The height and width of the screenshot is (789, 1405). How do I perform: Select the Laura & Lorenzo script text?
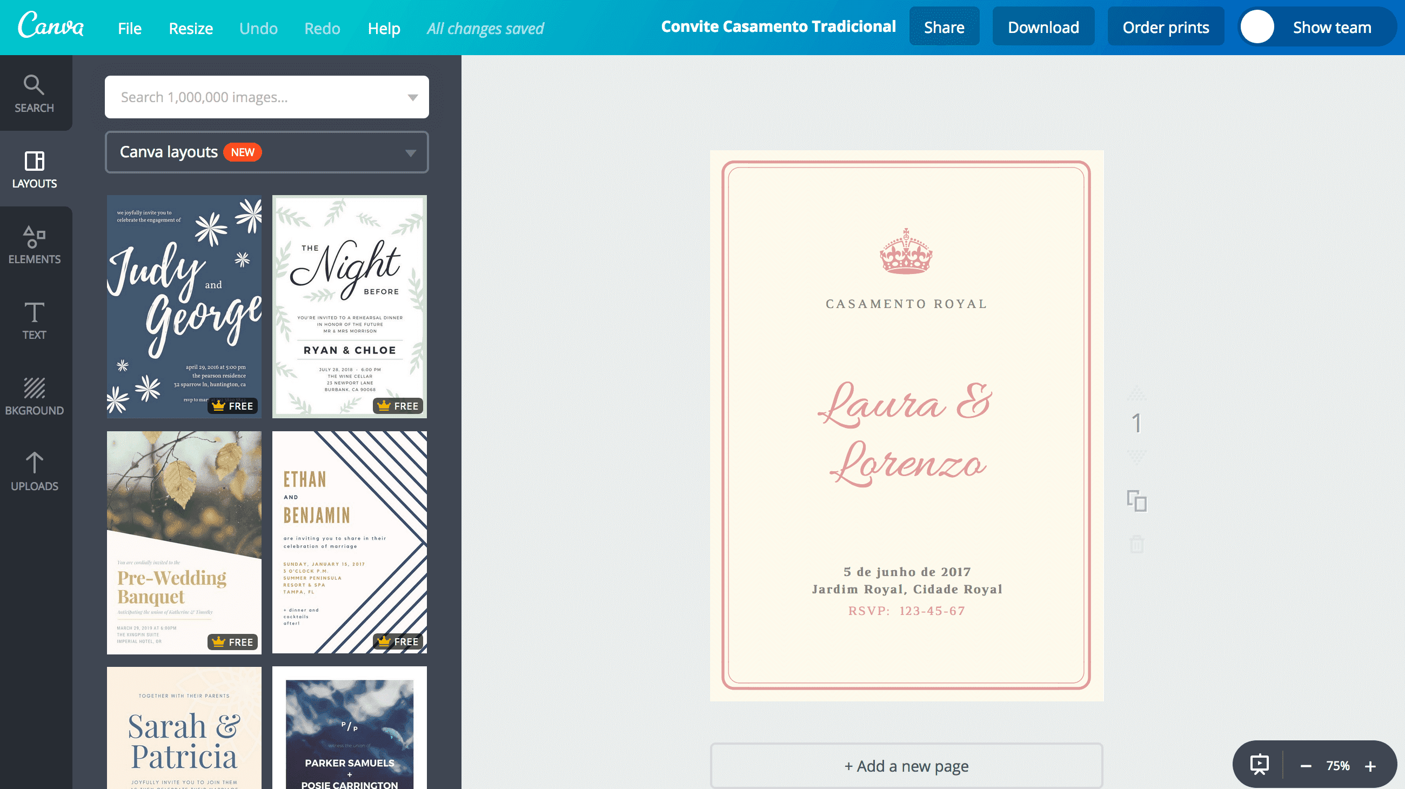[906, 433]
